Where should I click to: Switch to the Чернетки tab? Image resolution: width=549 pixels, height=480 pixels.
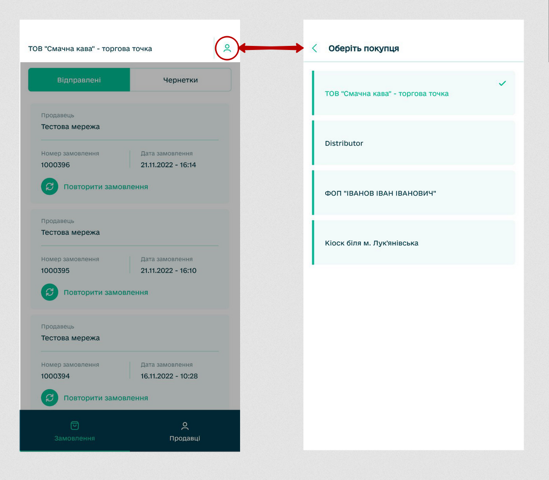click(180, 80)
